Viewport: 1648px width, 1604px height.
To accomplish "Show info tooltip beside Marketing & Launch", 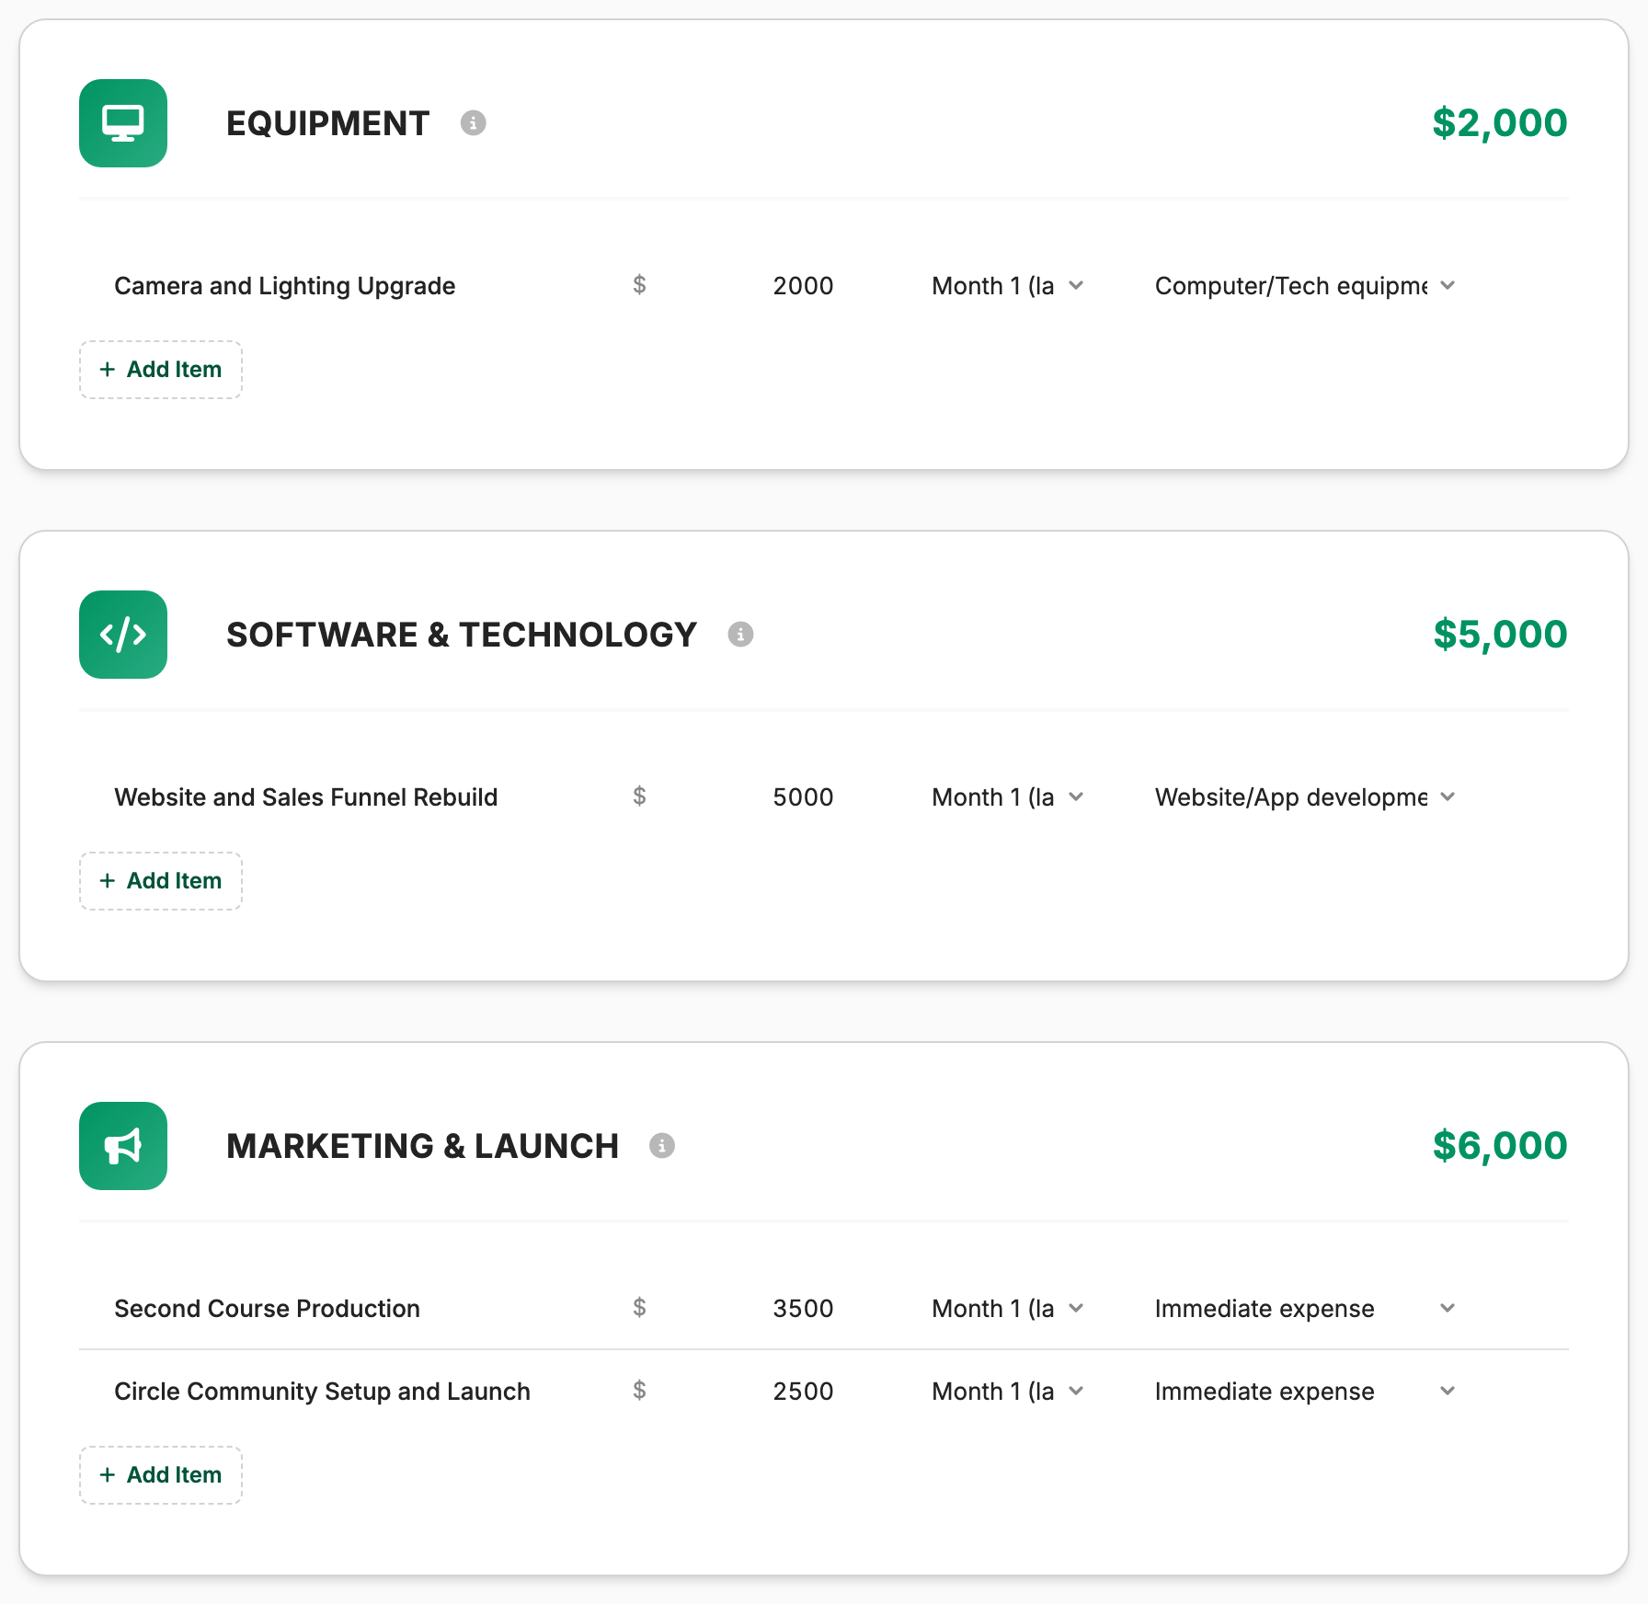I will coord(662,1146).
